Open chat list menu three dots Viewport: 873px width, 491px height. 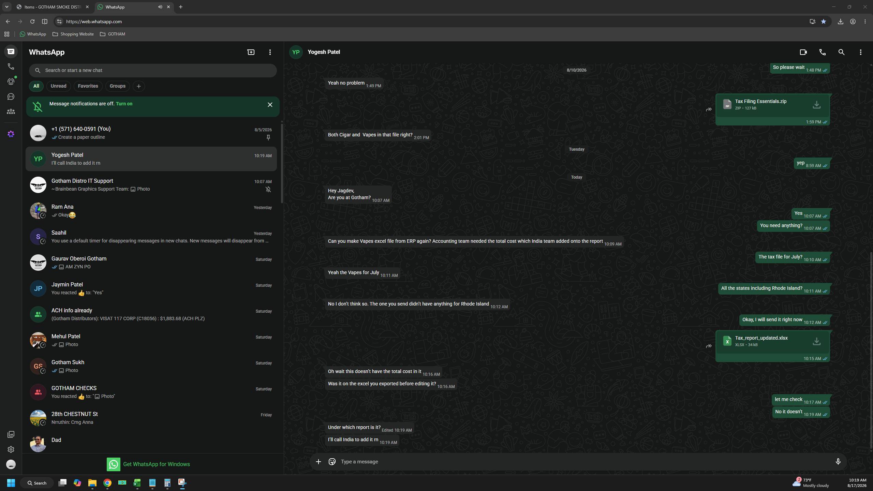tap(270, 52)
